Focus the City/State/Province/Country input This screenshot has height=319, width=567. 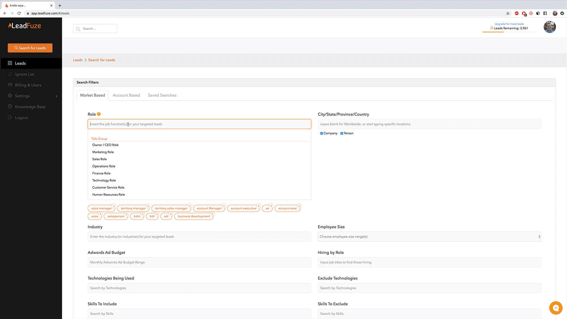429,124
